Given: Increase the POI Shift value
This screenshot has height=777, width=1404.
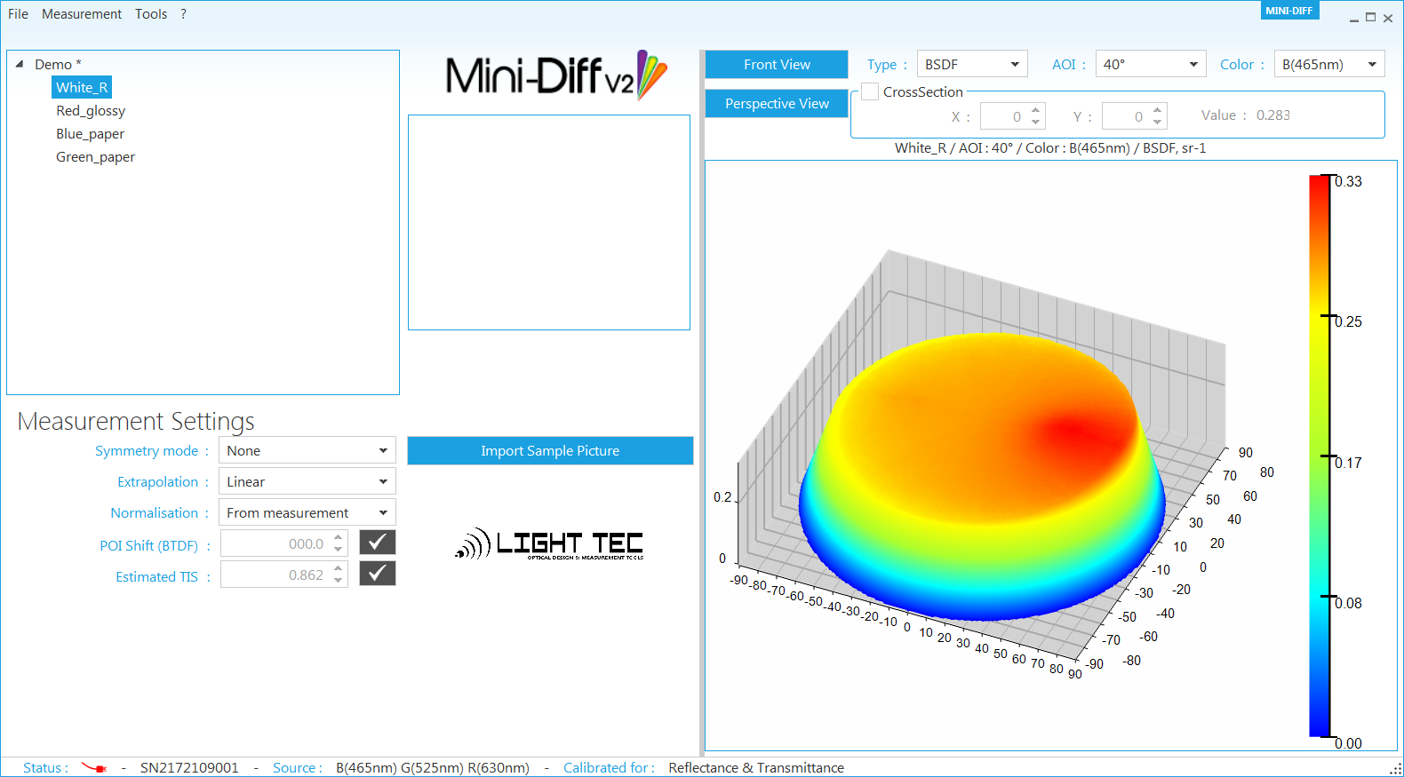Looking at the screenshot, I should [338, 537].
